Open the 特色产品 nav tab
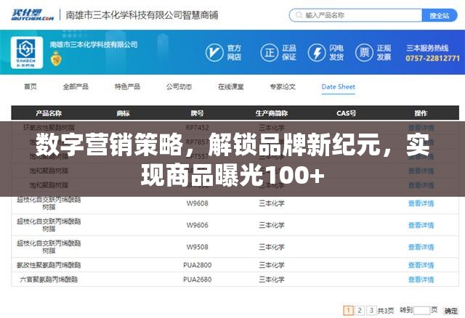This screenshot has width=465, height=318. point(127,86)
